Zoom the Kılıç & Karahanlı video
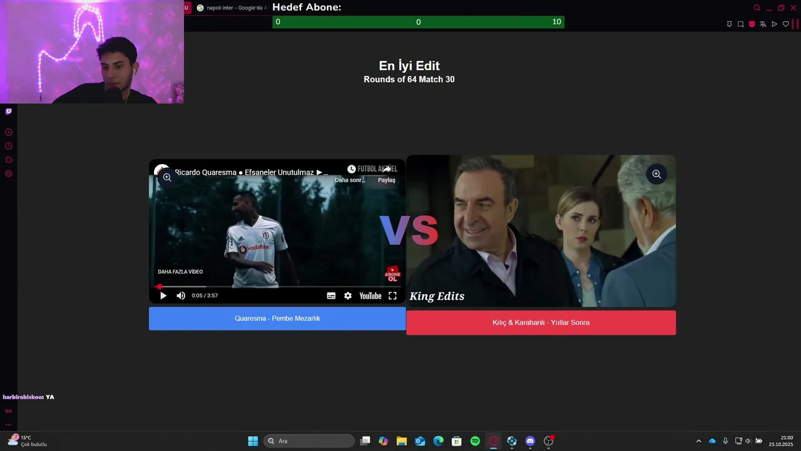This screenshot has height=451, width=801. tap(656, 174)
